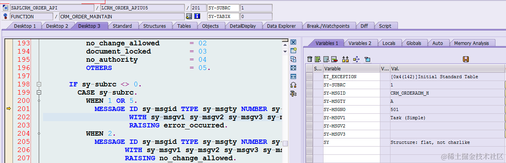Viewport: 506px width, 163px height.
Task: Click the green list icon beside trash can
Action: [x=318, y=59]
